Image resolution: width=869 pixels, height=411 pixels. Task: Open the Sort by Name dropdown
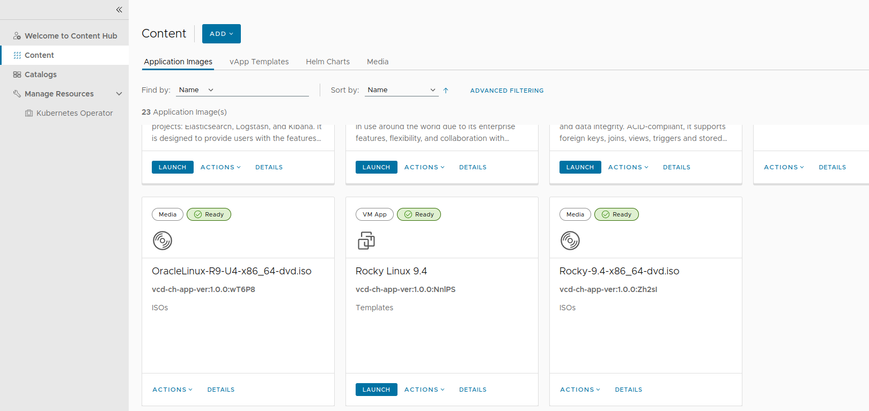pyautogui.click(x=401, y=90)
